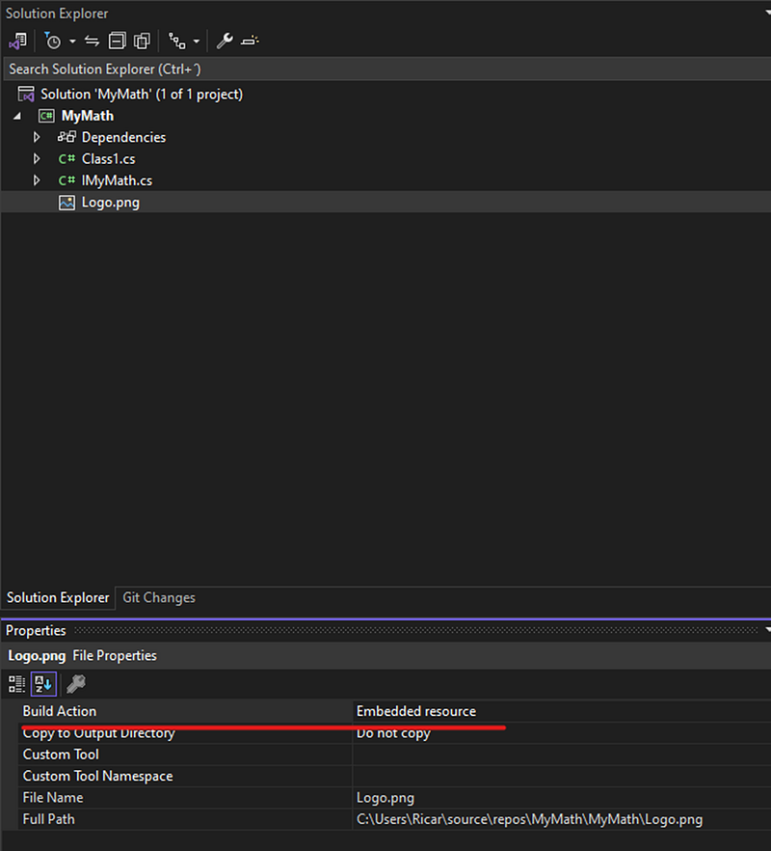
Task: Select the File Name property label
Action: pos(53,798)
